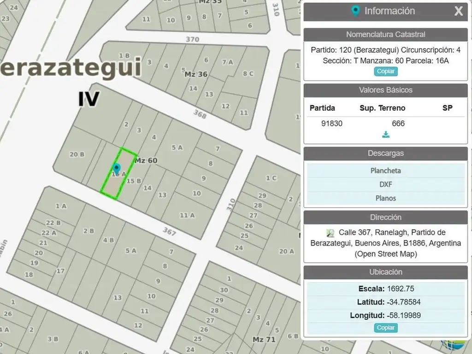The image size is (472, 354).
Task: Click the Dirección section header
Action: (385, 217)
